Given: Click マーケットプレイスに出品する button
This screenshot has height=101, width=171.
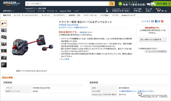Looking at the screenshot, I should point(156,51).
